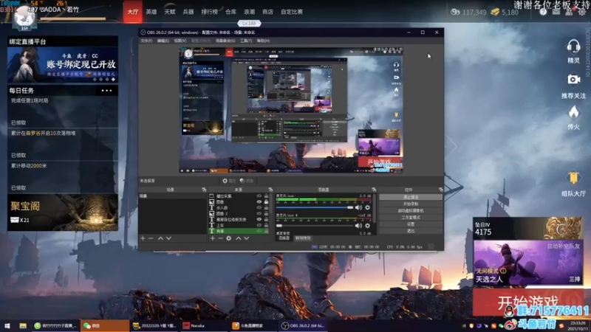Open the 视图(V) menu in OBS
Viewport: 591px width, 332px height.
tap(180, 41)
